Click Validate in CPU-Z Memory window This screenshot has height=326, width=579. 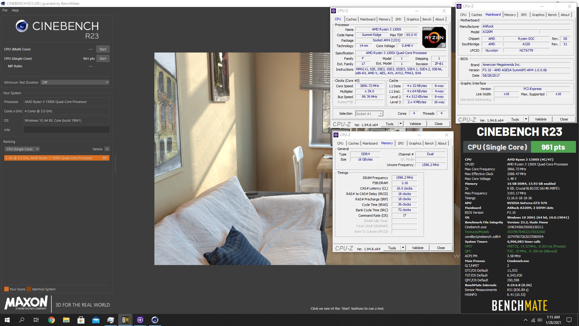[x=418, y=248]
